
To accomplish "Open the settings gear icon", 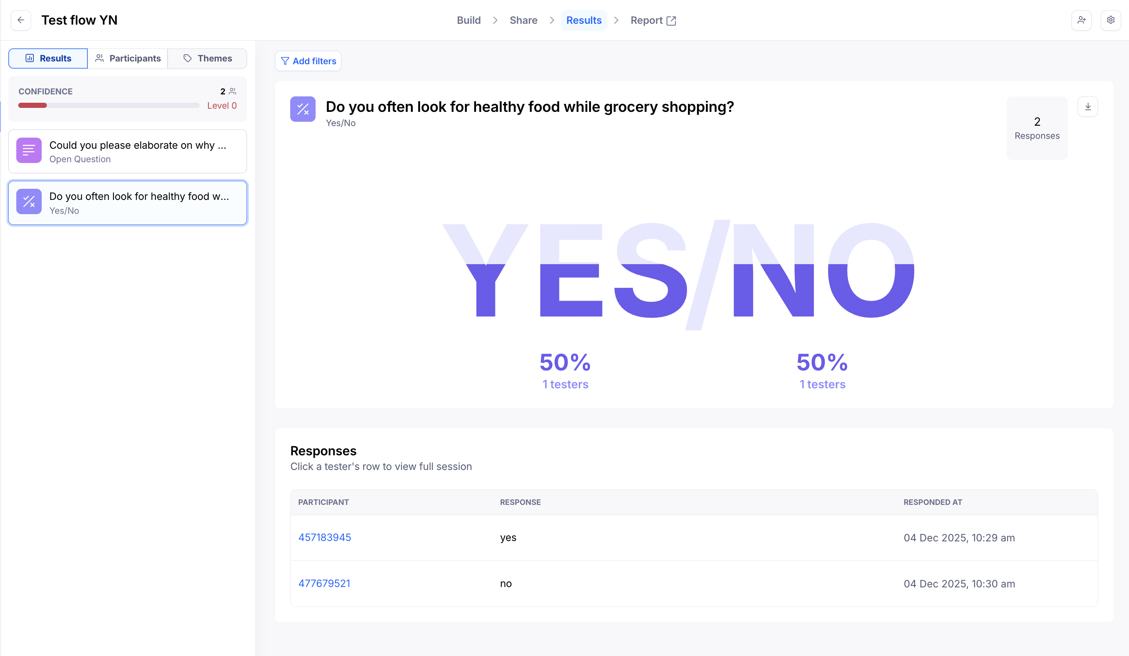I will coord(1110,20).
